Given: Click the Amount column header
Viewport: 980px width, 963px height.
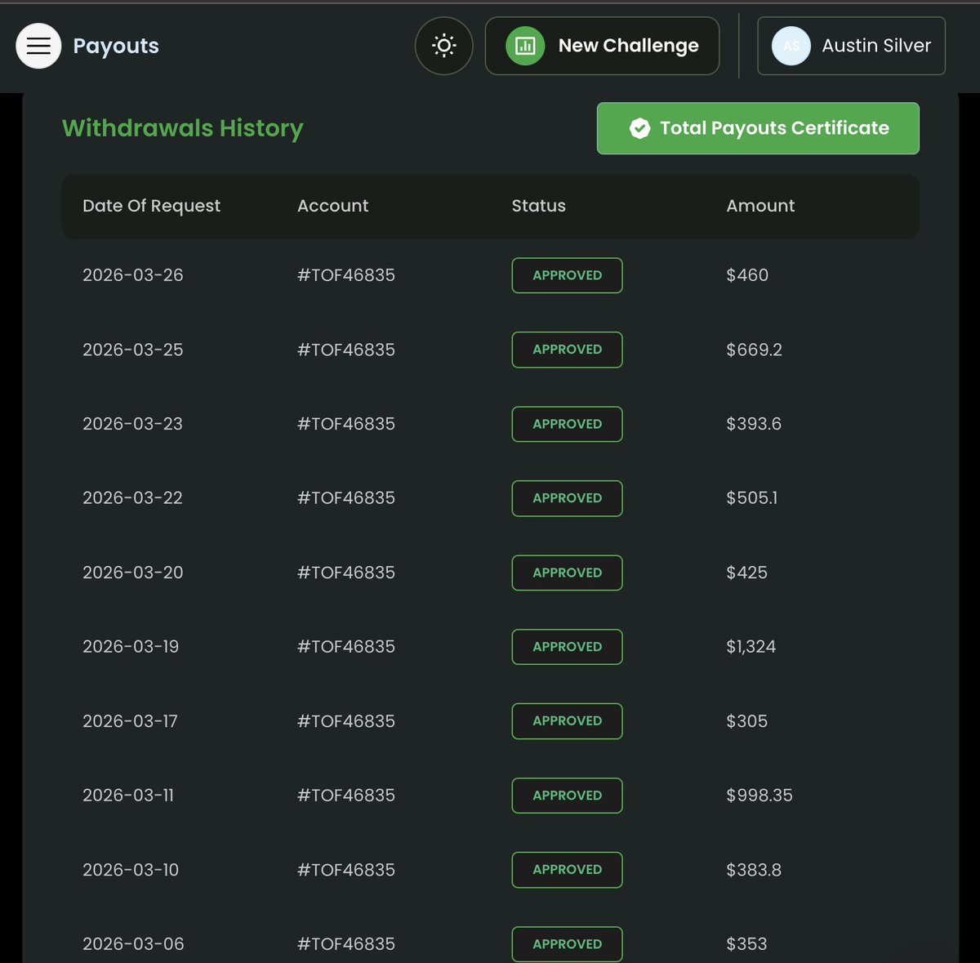Looking at the screenshot, I should 760,206.
